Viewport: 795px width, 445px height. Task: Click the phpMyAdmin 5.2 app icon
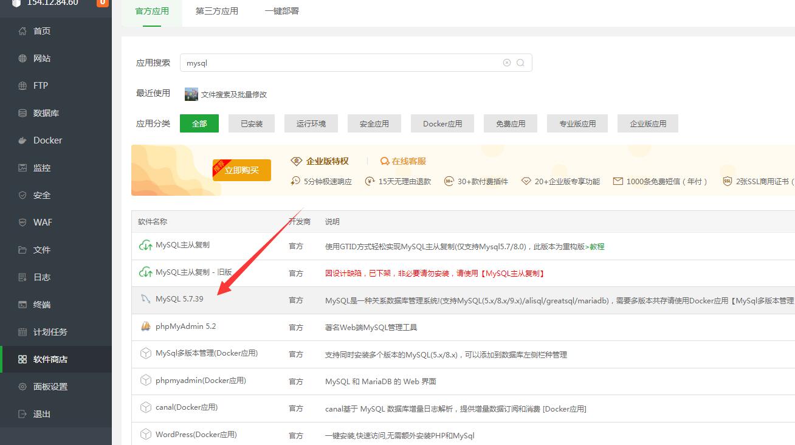pyautogui.click(x=145, y=326)
